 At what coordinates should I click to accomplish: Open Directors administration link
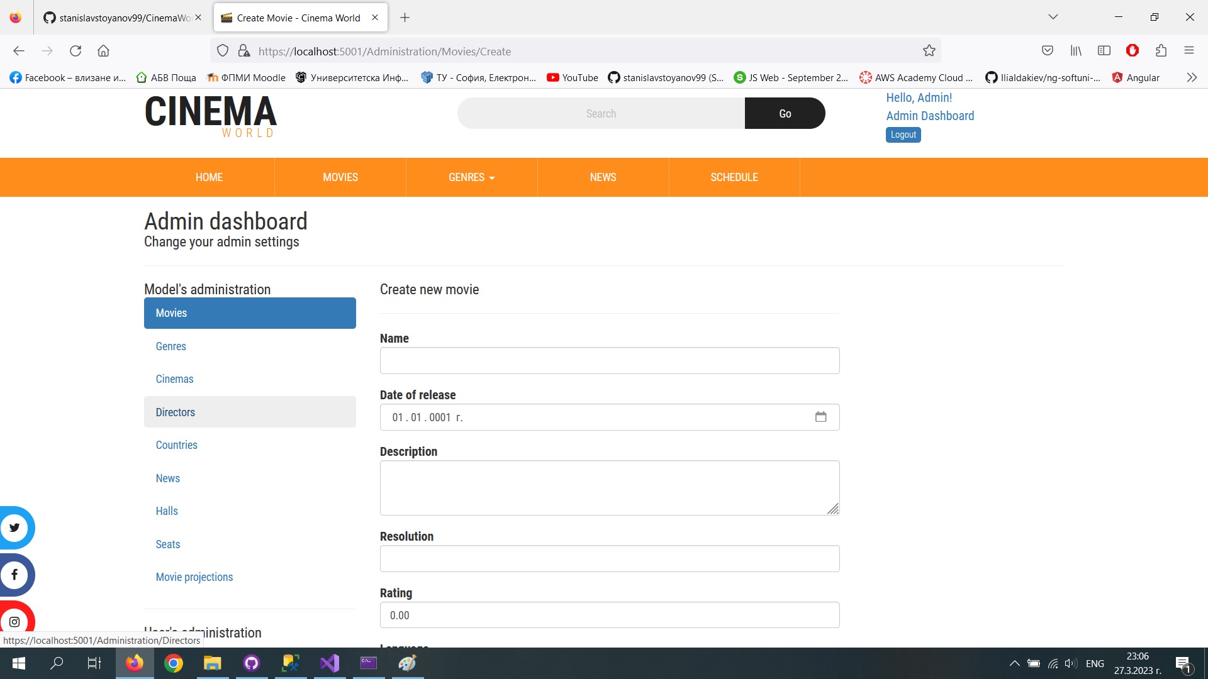pyautogui.click(x=250, y=412)
